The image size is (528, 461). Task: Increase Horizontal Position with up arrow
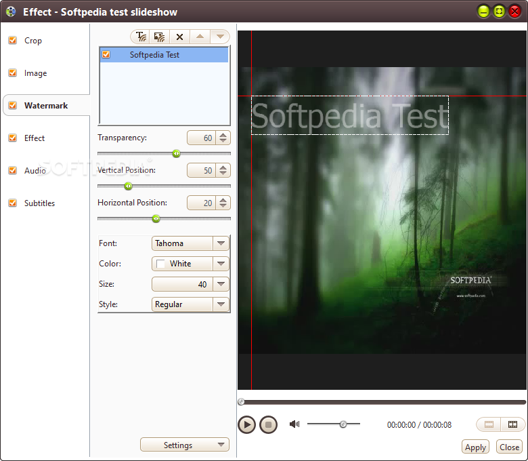[x=223, y=200]
